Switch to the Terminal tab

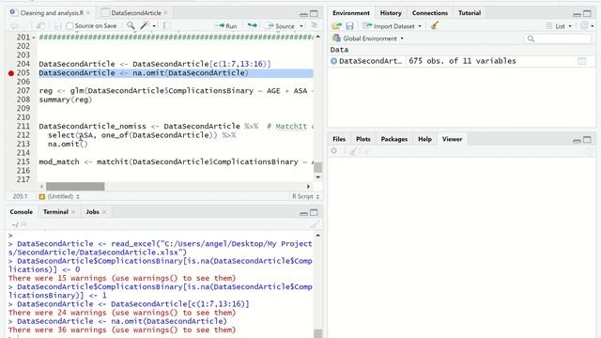click(55, 211)
